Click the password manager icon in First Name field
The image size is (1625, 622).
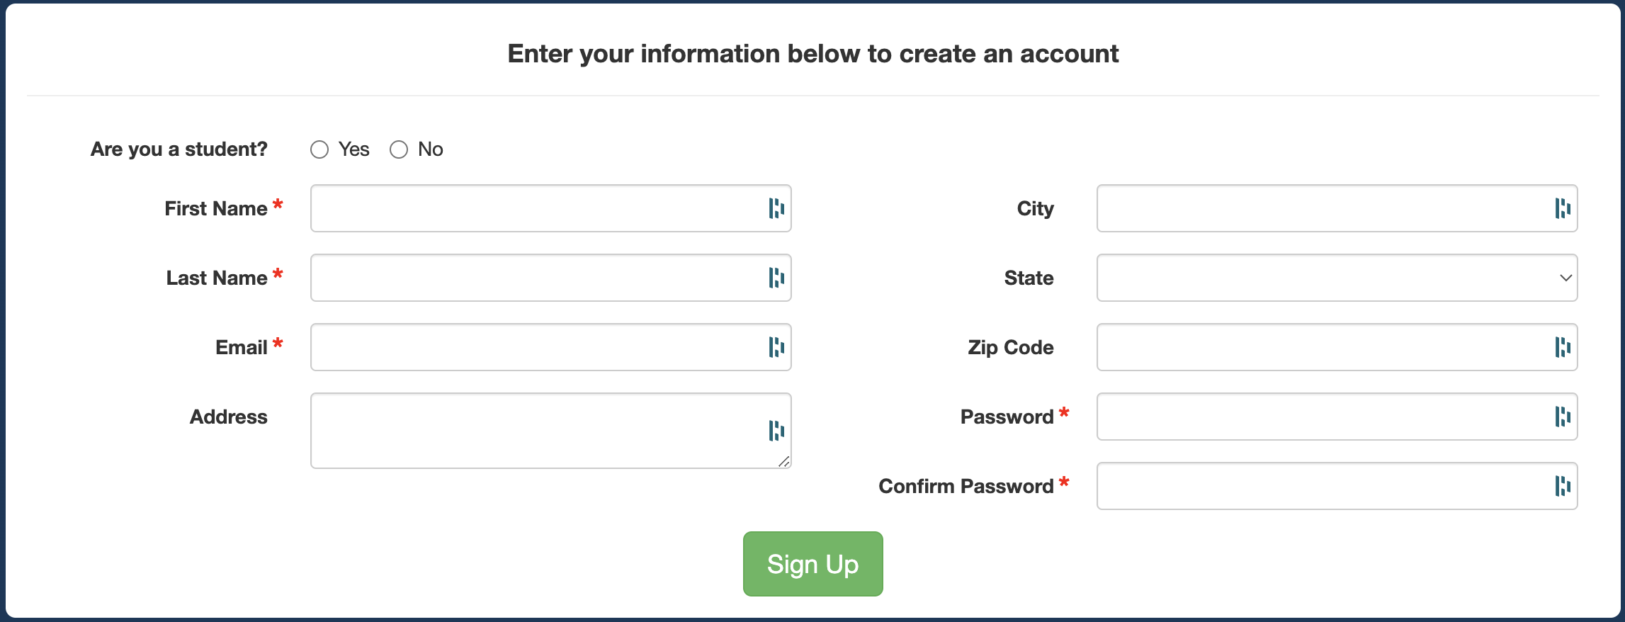(776, 208)
